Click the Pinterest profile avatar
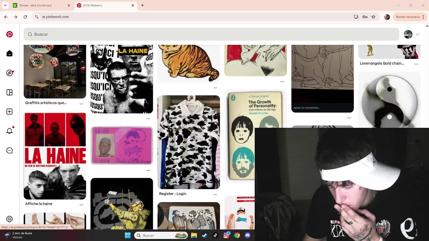This screenshot has height=241, width=429. [408, 34]
